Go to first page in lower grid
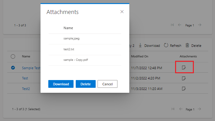The image size is (215, 121). click(x=173, y=109)
